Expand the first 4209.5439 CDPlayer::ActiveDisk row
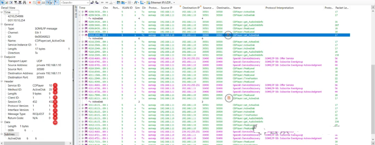The image size is (375, 145). tap(83, 12)
